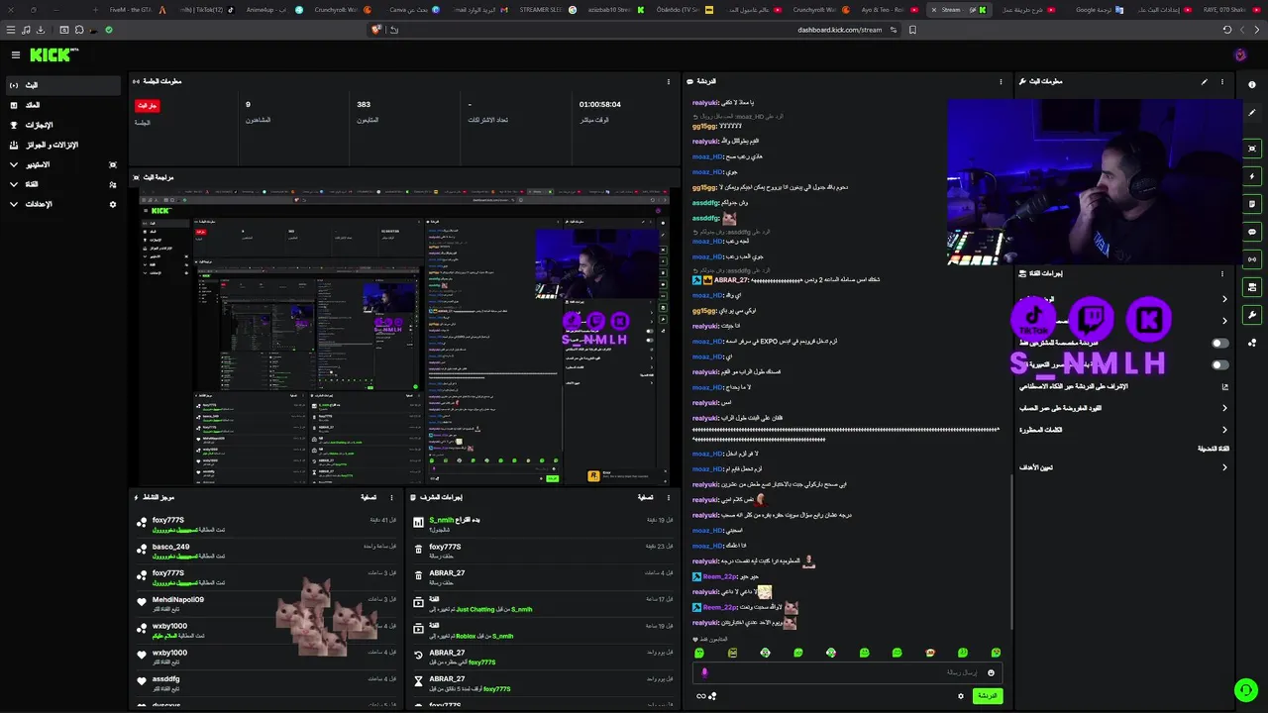Open تصفية filter in موجز النشاط panel
Screen dimensions: 1268x713
pyautogui.click(x=369, y=497)
